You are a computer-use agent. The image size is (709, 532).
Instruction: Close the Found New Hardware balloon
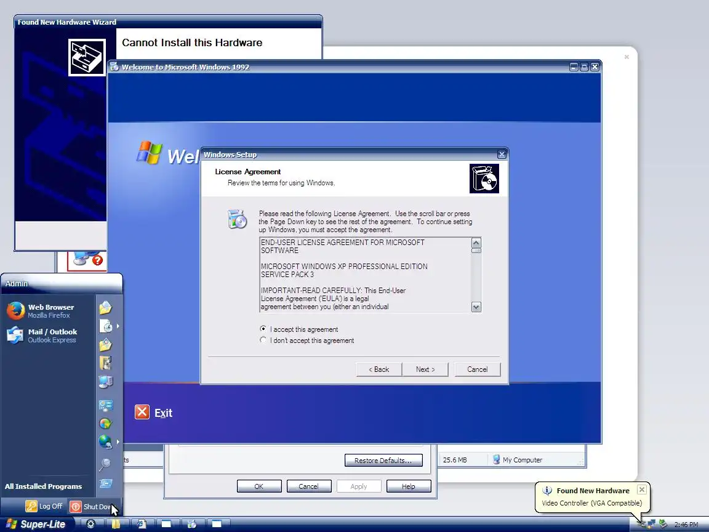click(642, 490)
